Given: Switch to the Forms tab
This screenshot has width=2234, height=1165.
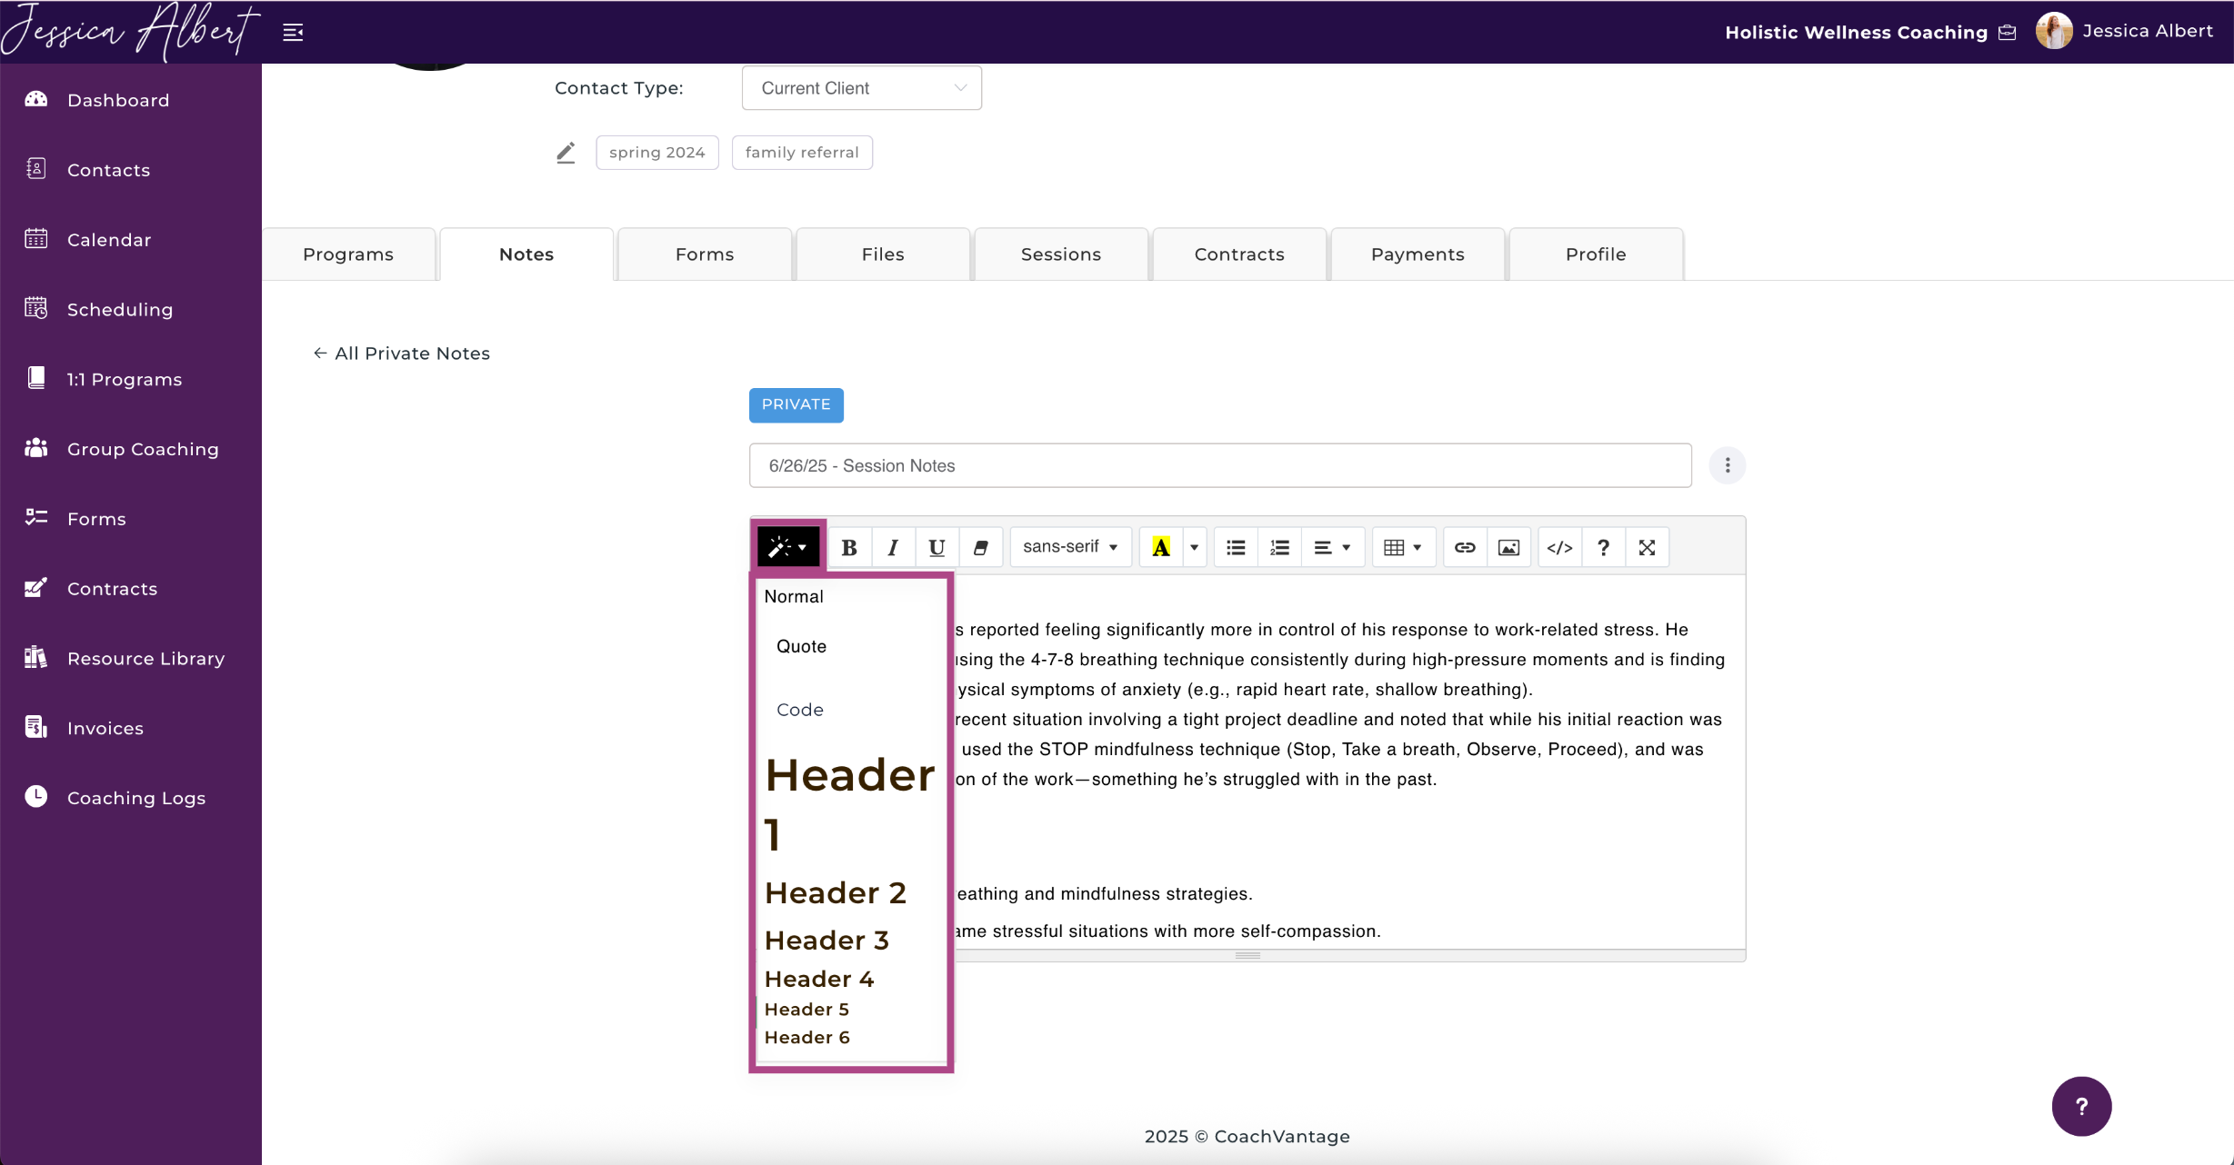Looking at the screenshot, I should [705, 254].
